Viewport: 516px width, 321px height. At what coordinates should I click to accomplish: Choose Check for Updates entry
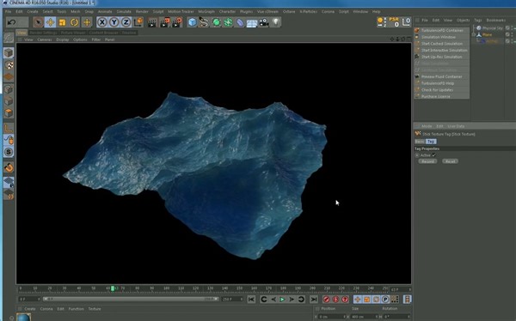pyautogui.click(x=442, y=90)
